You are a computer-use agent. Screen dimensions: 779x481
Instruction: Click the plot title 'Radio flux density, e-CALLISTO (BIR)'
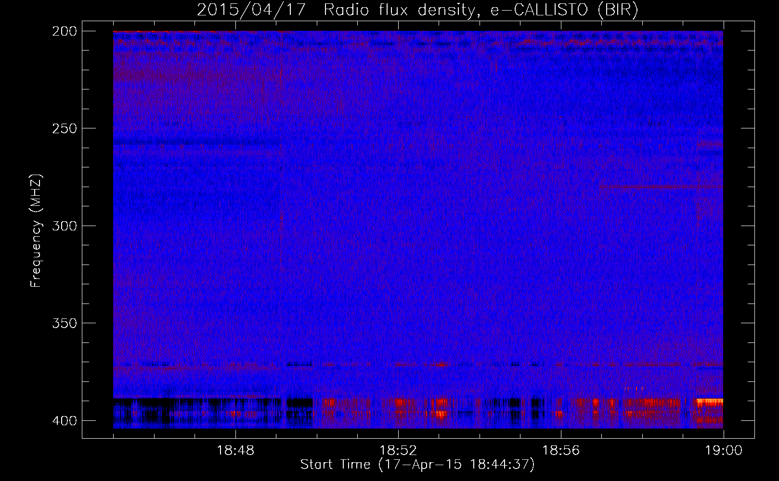(x=480, y=10)
